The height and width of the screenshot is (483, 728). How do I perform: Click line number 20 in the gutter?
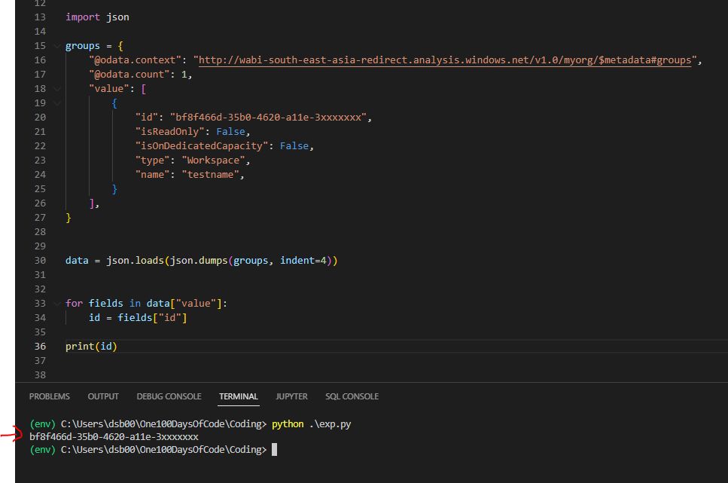tap(40, 117)
